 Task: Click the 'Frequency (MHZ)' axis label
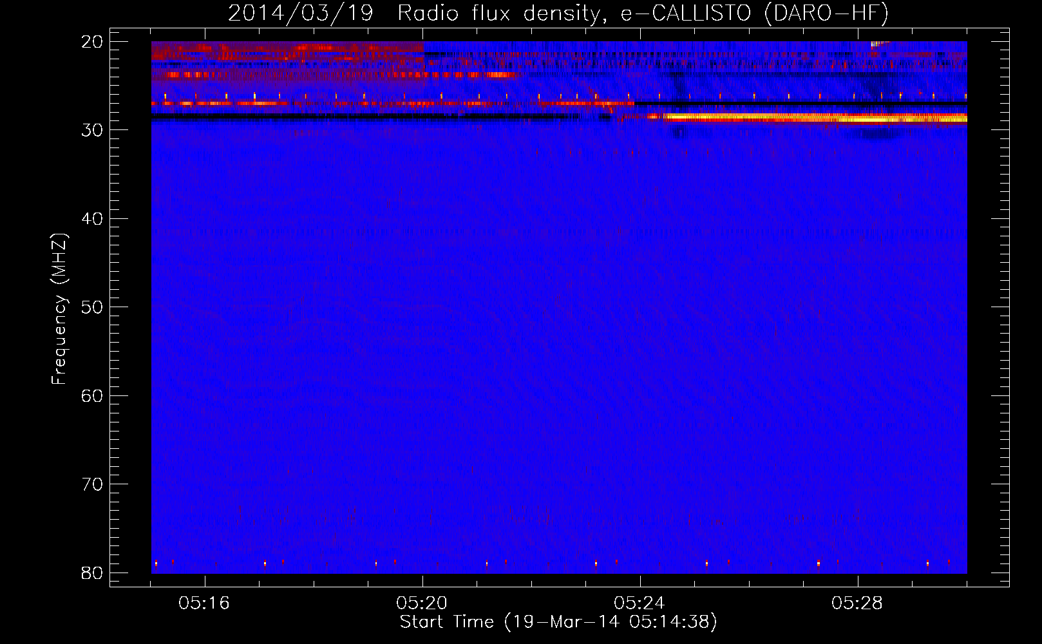(59, 309)
